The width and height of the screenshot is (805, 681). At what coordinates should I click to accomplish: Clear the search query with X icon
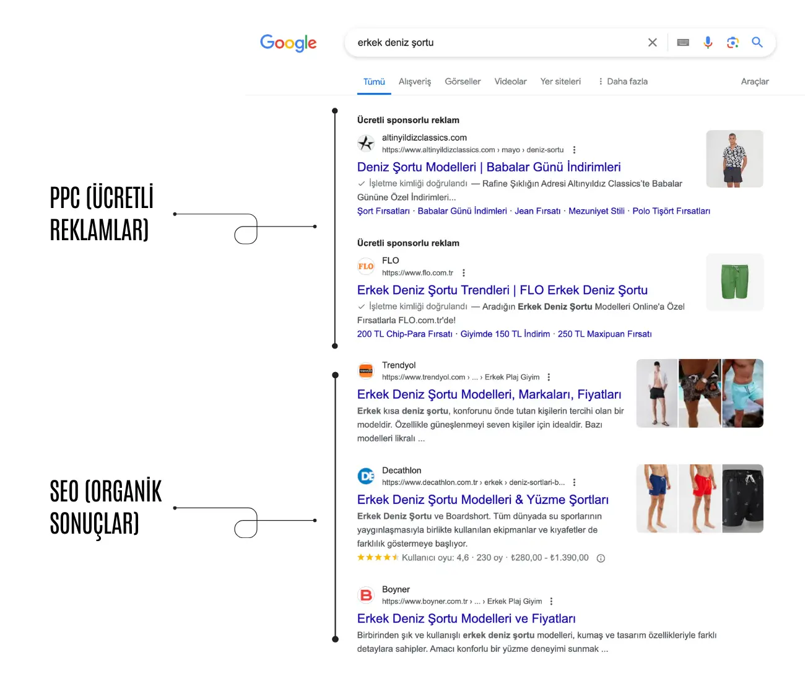[652, 42]
